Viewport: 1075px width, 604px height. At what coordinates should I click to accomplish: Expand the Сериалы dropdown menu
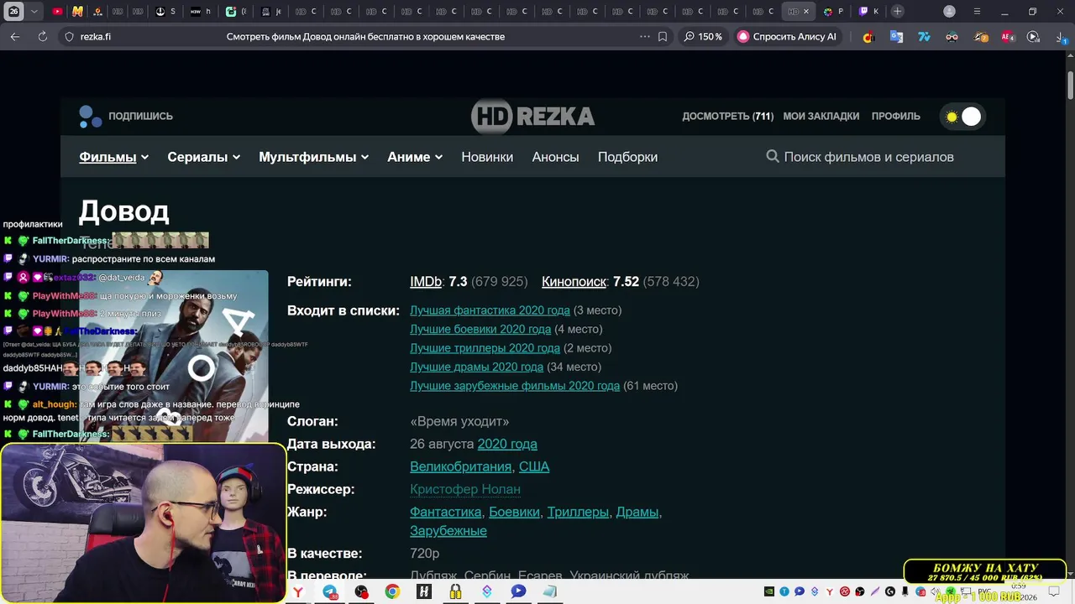pos(203,157)
